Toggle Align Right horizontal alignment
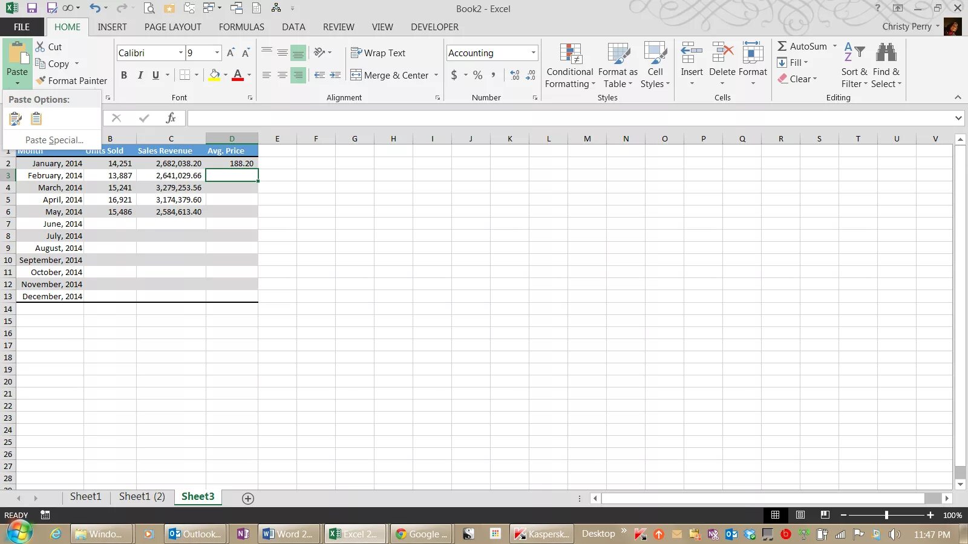This screenshot has height=544, width=968. [x=298, y=75]
